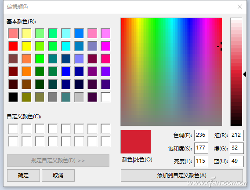Select the pure red basic color swatch
Viewport: 250px width, 190px height.
point(13,46)
